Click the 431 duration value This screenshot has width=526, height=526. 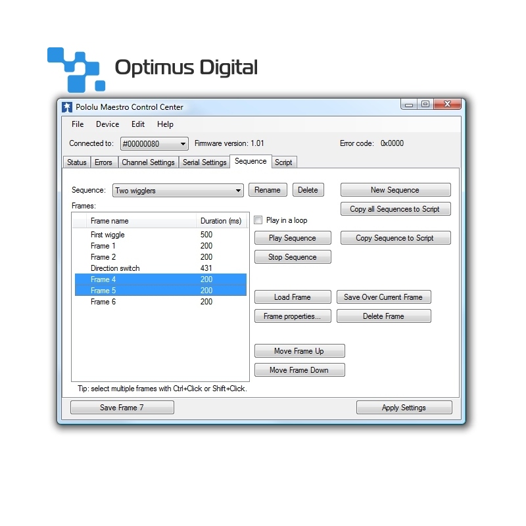pyautogui.click(x=206, y=268)
